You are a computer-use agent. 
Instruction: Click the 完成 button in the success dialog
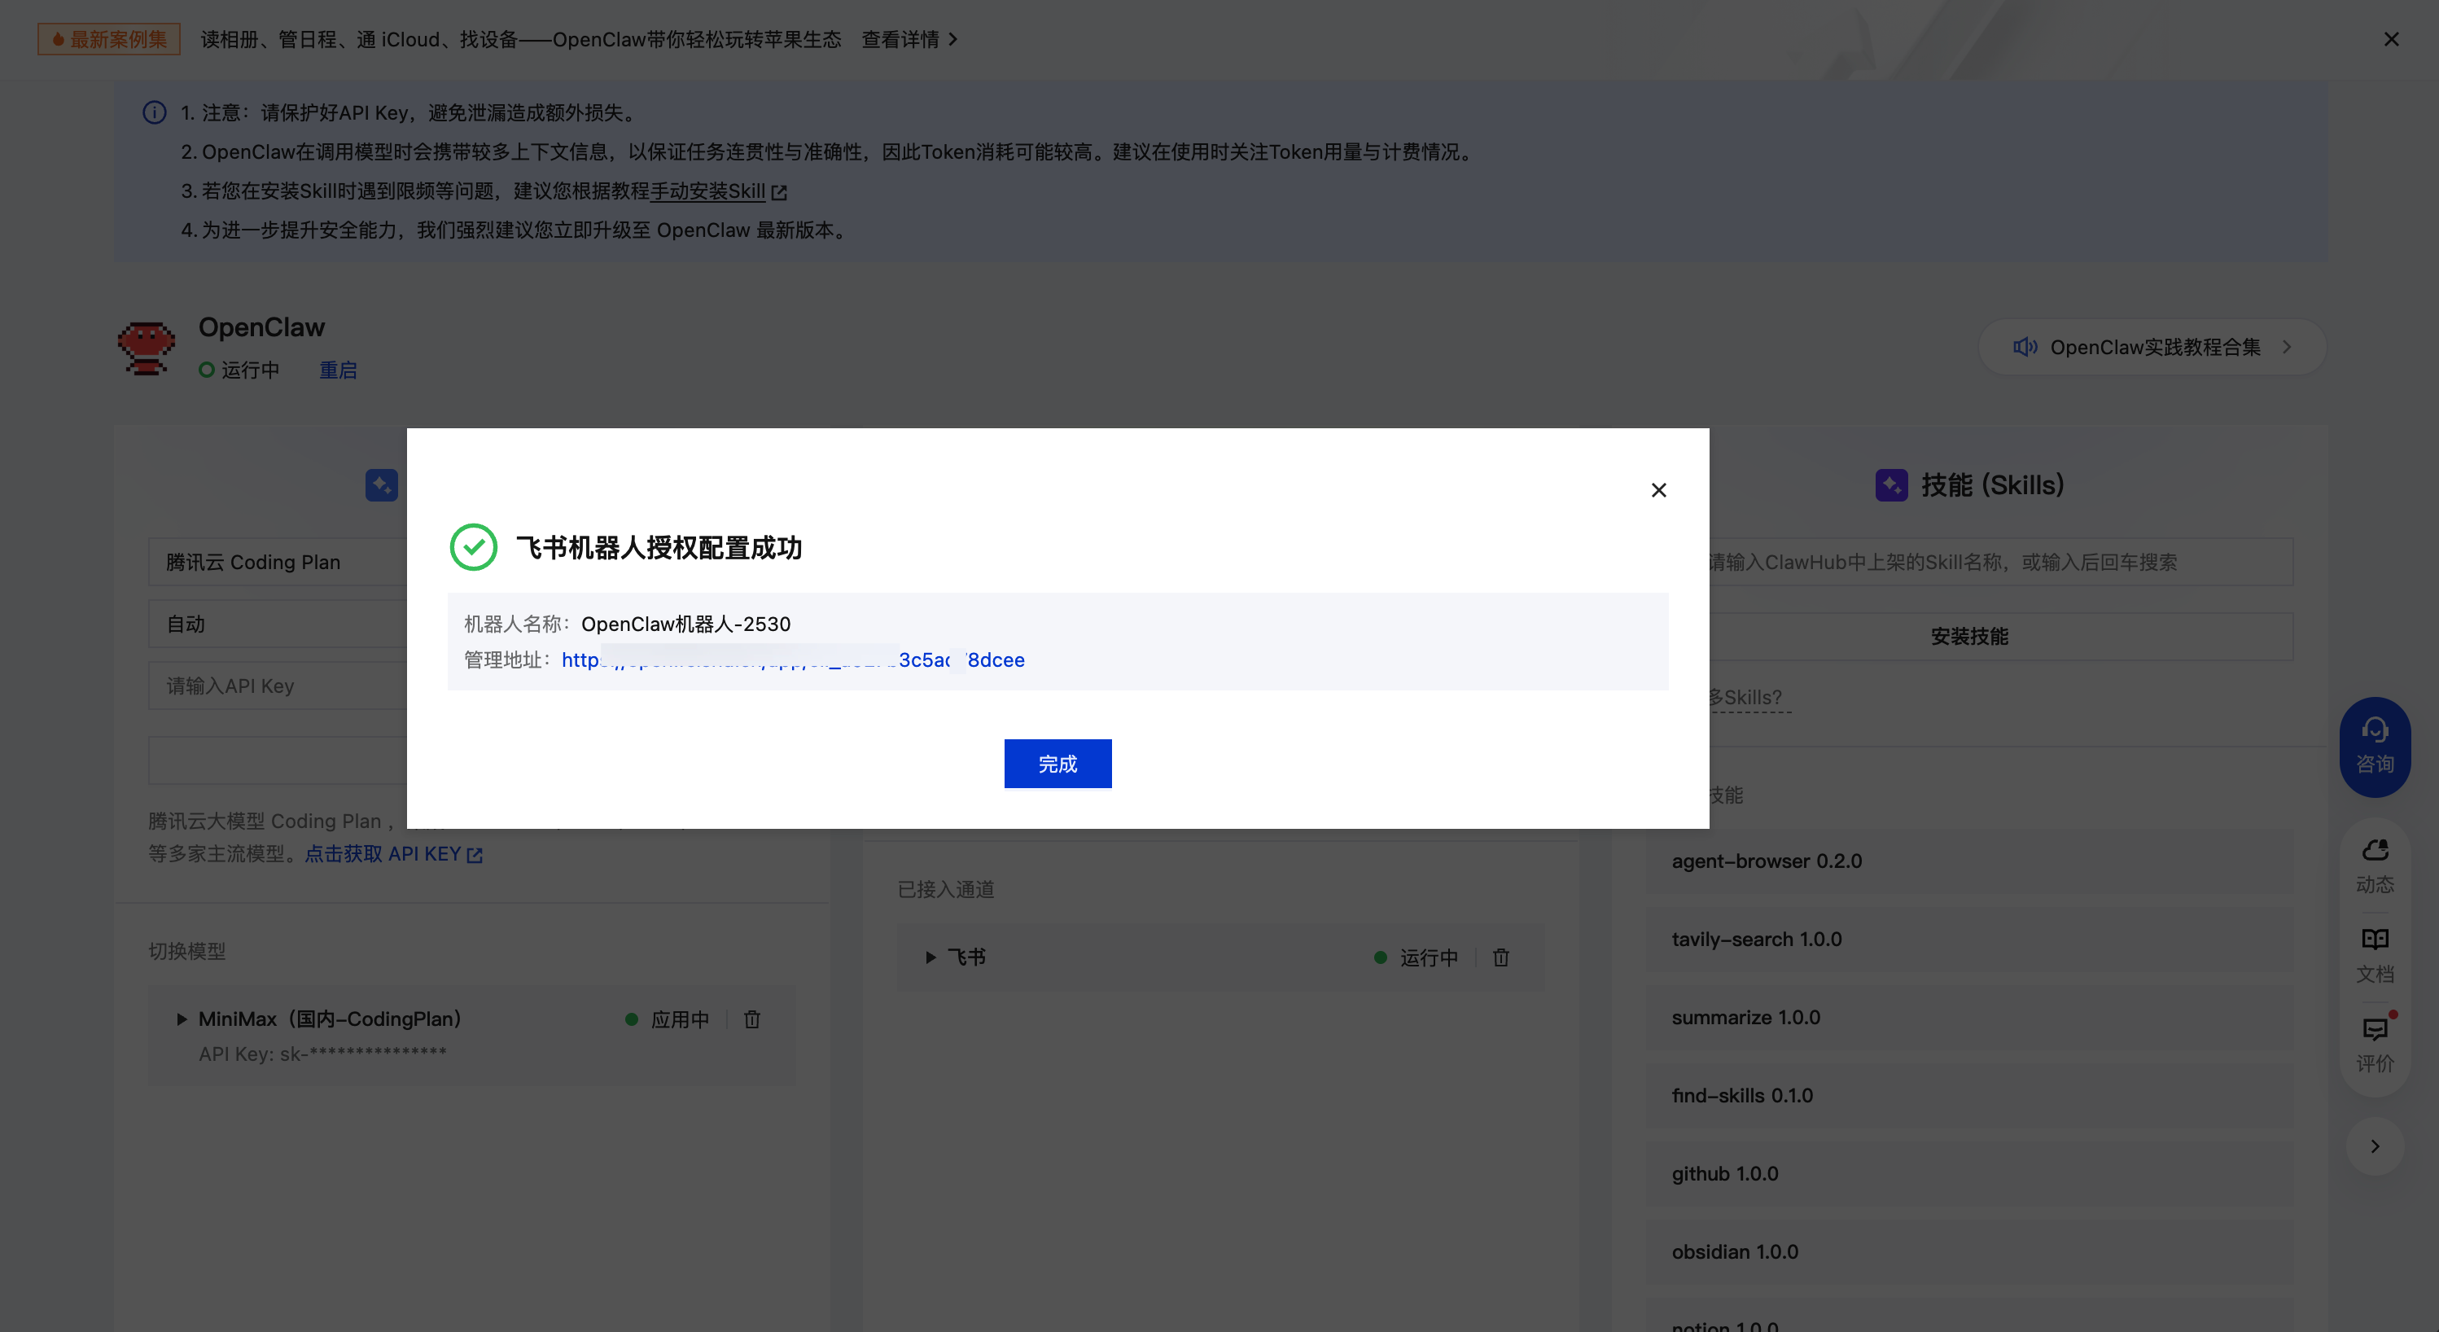[1057, 763]
